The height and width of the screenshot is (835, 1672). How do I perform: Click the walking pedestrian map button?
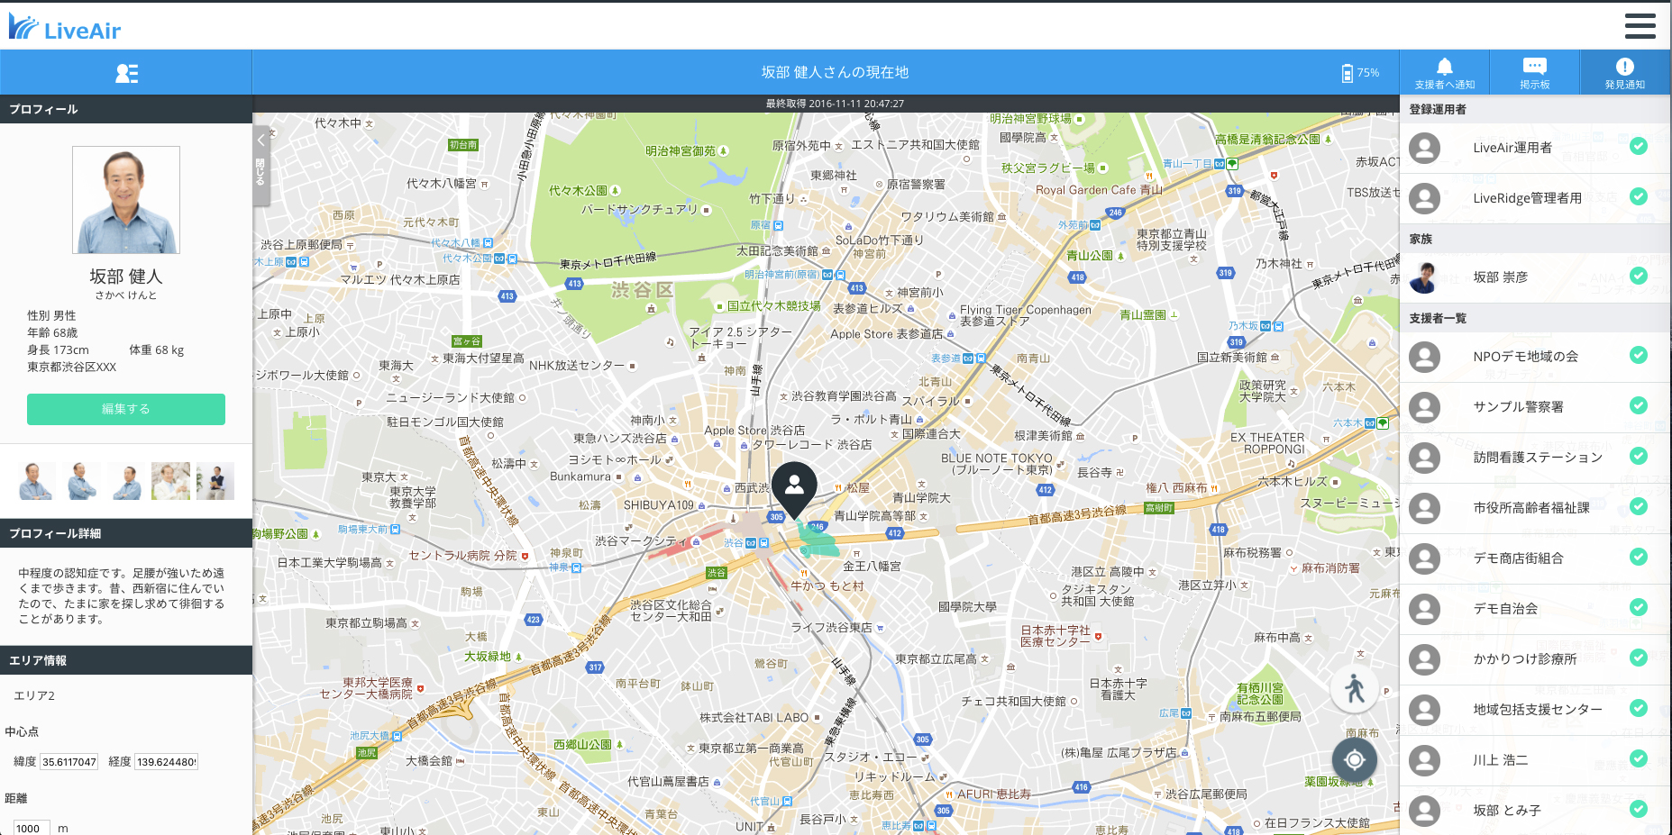coord(1354,688)
